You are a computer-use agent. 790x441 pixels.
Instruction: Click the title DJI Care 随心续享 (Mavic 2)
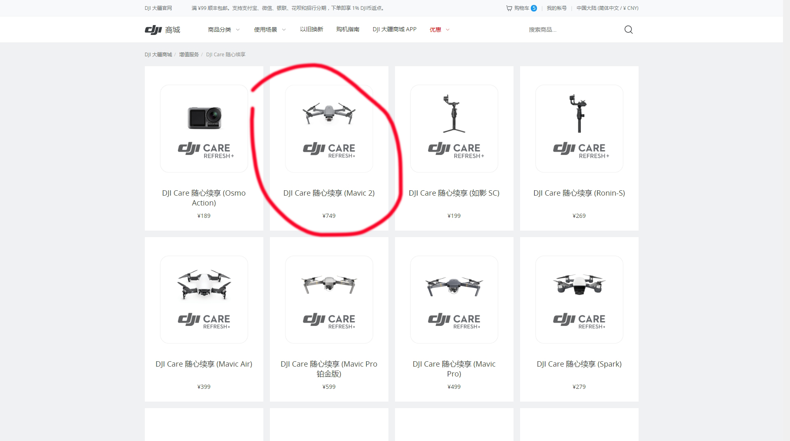click(329, 193)
